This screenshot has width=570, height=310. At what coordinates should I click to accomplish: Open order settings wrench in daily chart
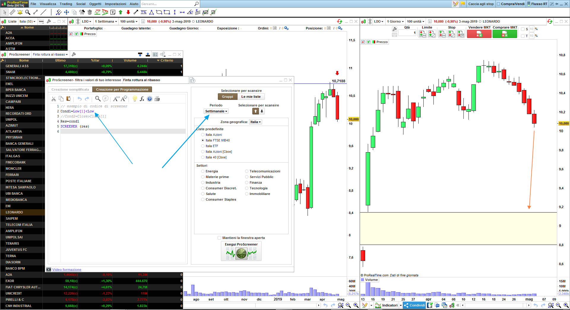click(x=395, y=29)
